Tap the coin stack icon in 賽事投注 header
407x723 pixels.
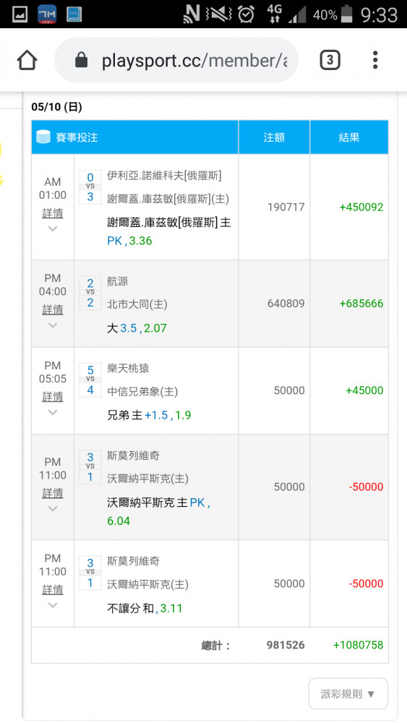[43, 137]
